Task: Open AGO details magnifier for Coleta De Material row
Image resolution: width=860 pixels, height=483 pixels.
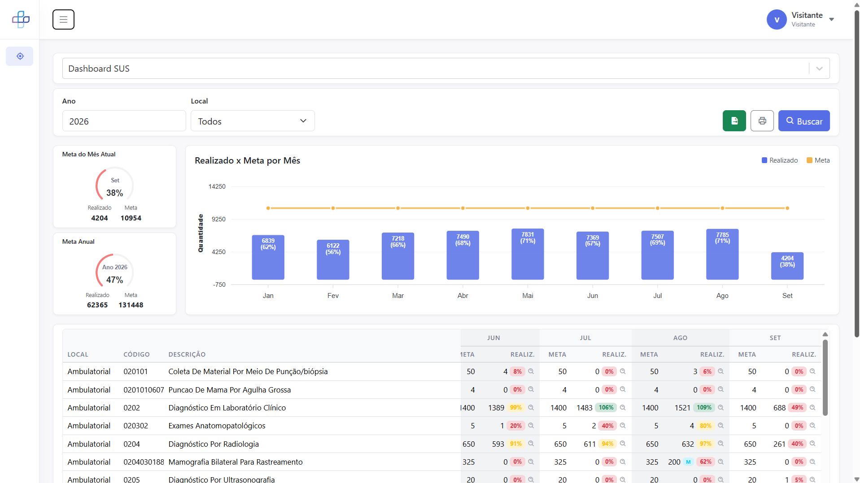Action: (720, 371)
